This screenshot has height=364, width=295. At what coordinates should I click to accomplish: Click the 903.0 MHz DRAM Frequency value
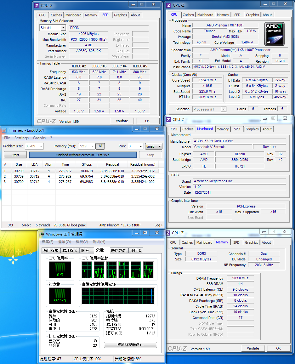(x=240, y=278)
